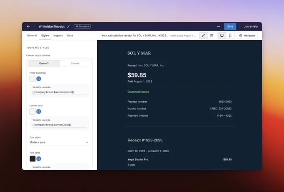Click the Canvas color swatch
This screenshot has height=192, width=284.
pyautogui.click(x=33, y=111)
